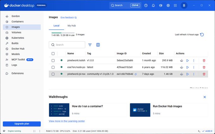Switch to the My Hub tab
Viewport: 215px width, 134px height.
pyautogui.click(x=72, y=26)
